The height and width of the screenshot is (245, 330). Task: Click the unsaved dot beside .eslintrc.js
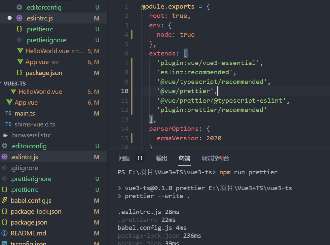[10, 18]
